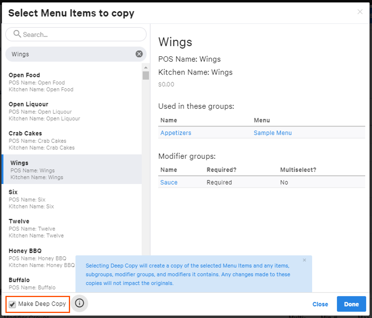Open the Sample Menu link
Image resolution: width=372 pixels, height=318 pixels.
click(x=272, y=132)
